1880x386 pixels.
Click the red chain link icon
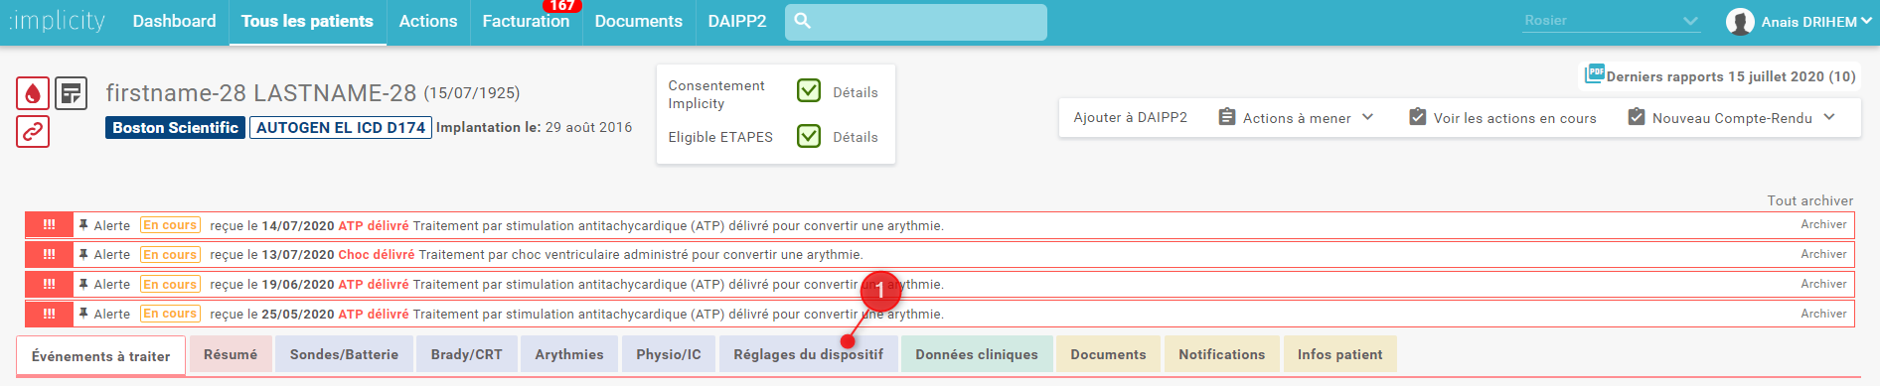click(33, 131)
